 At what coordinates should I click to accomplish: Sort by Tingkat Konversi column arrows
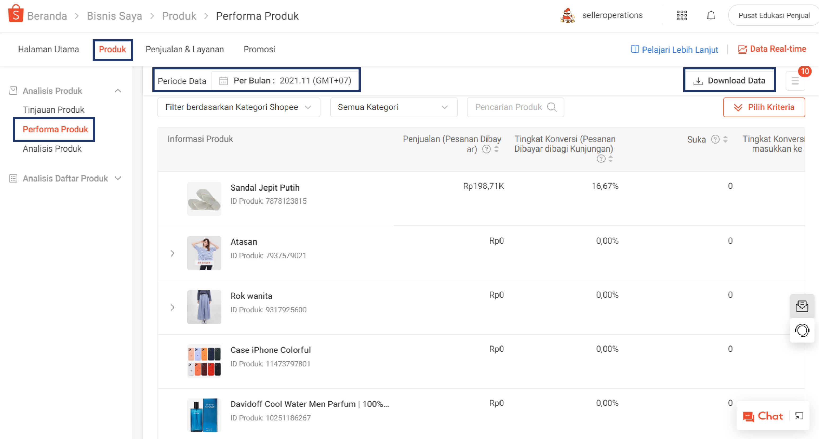click(x=610, y=159)
